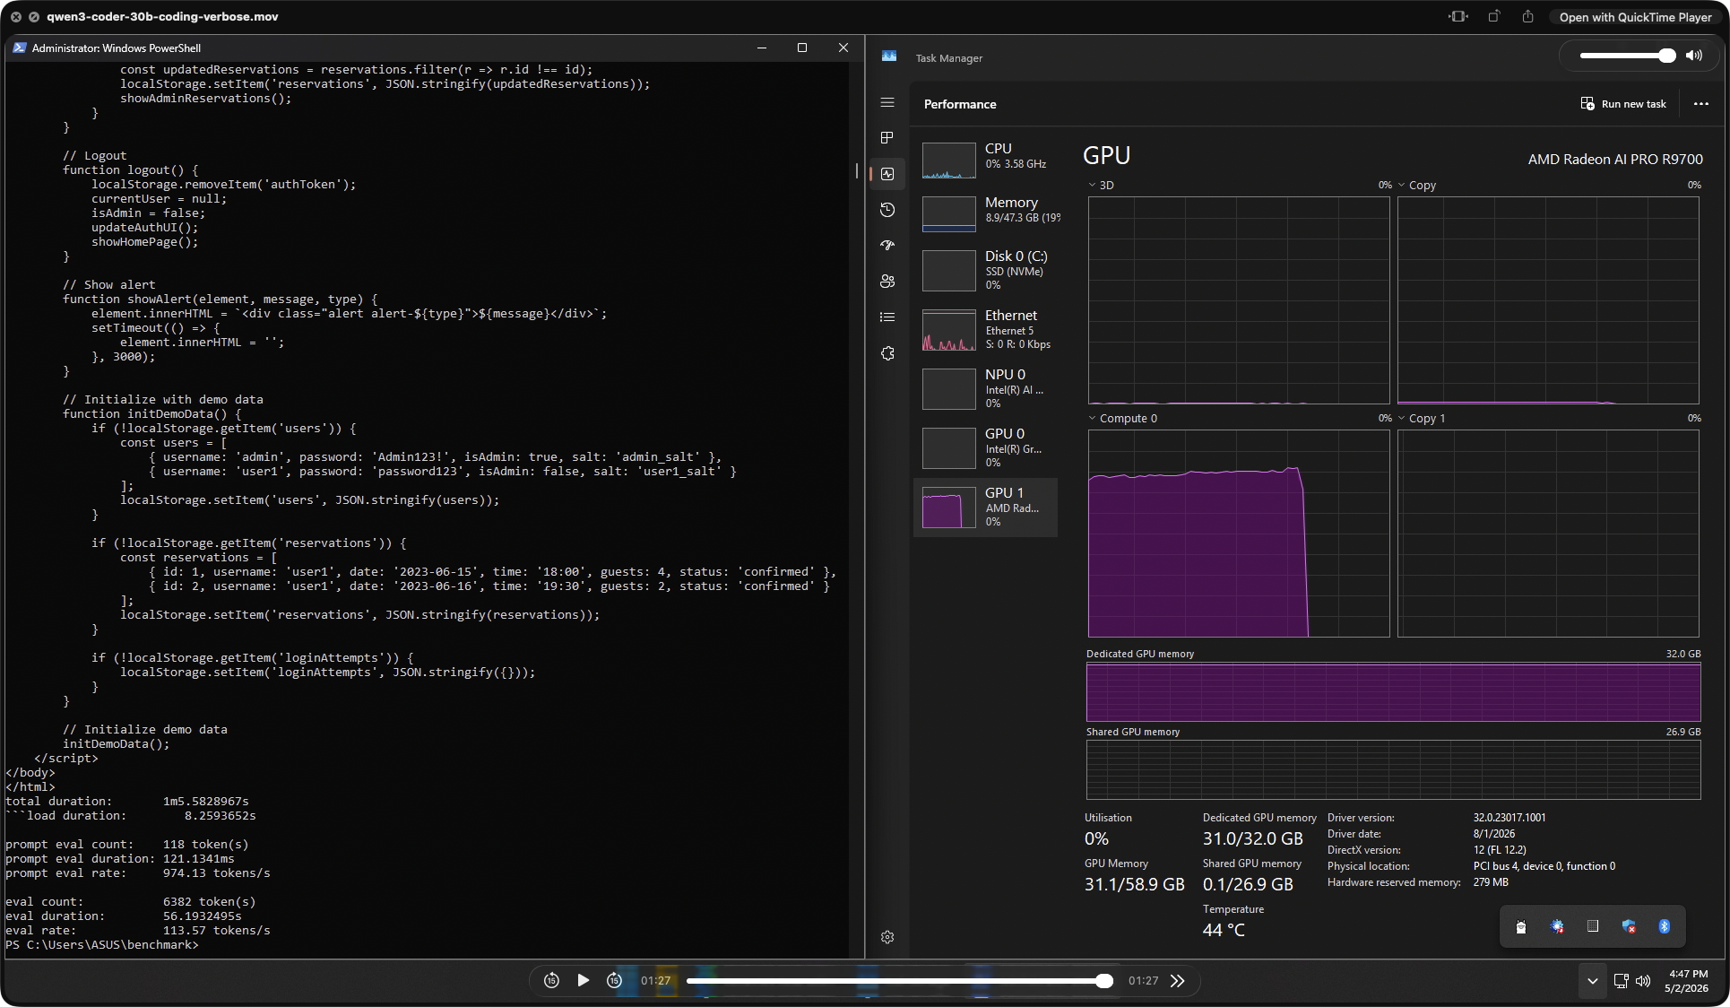Open the Users panel
This screenshot has width=1730, height=1007.
pyautogui.click(x=887, y=281)
